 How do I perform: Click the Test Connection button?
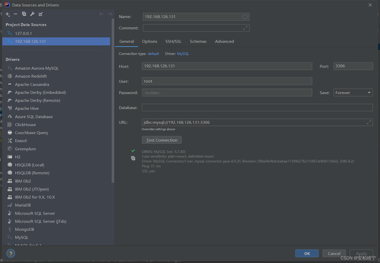(x=162, y=140)
